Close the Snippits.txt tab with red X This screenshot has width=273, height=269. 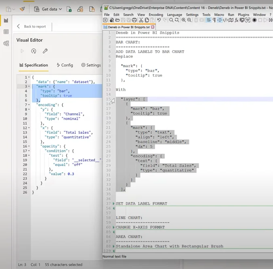click(153, 27)
